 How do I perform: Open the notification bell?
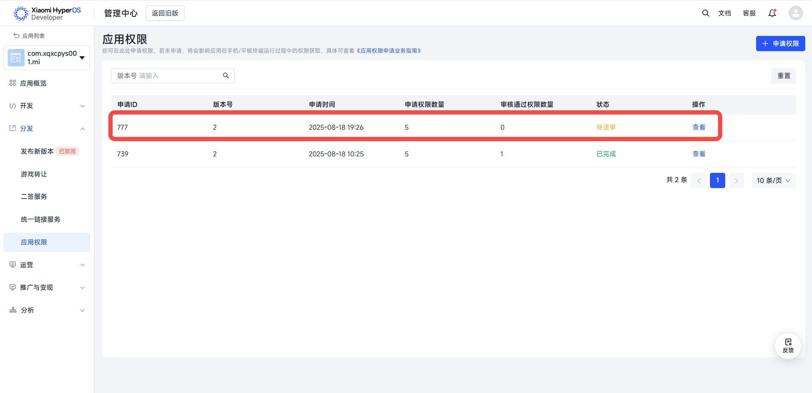772,13
